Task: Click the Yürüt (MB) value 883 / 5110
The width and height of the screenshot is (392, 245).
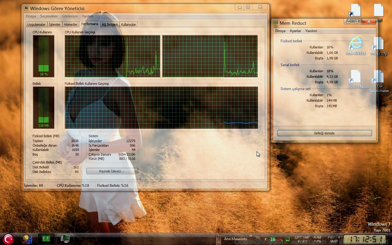Action: 127,159
